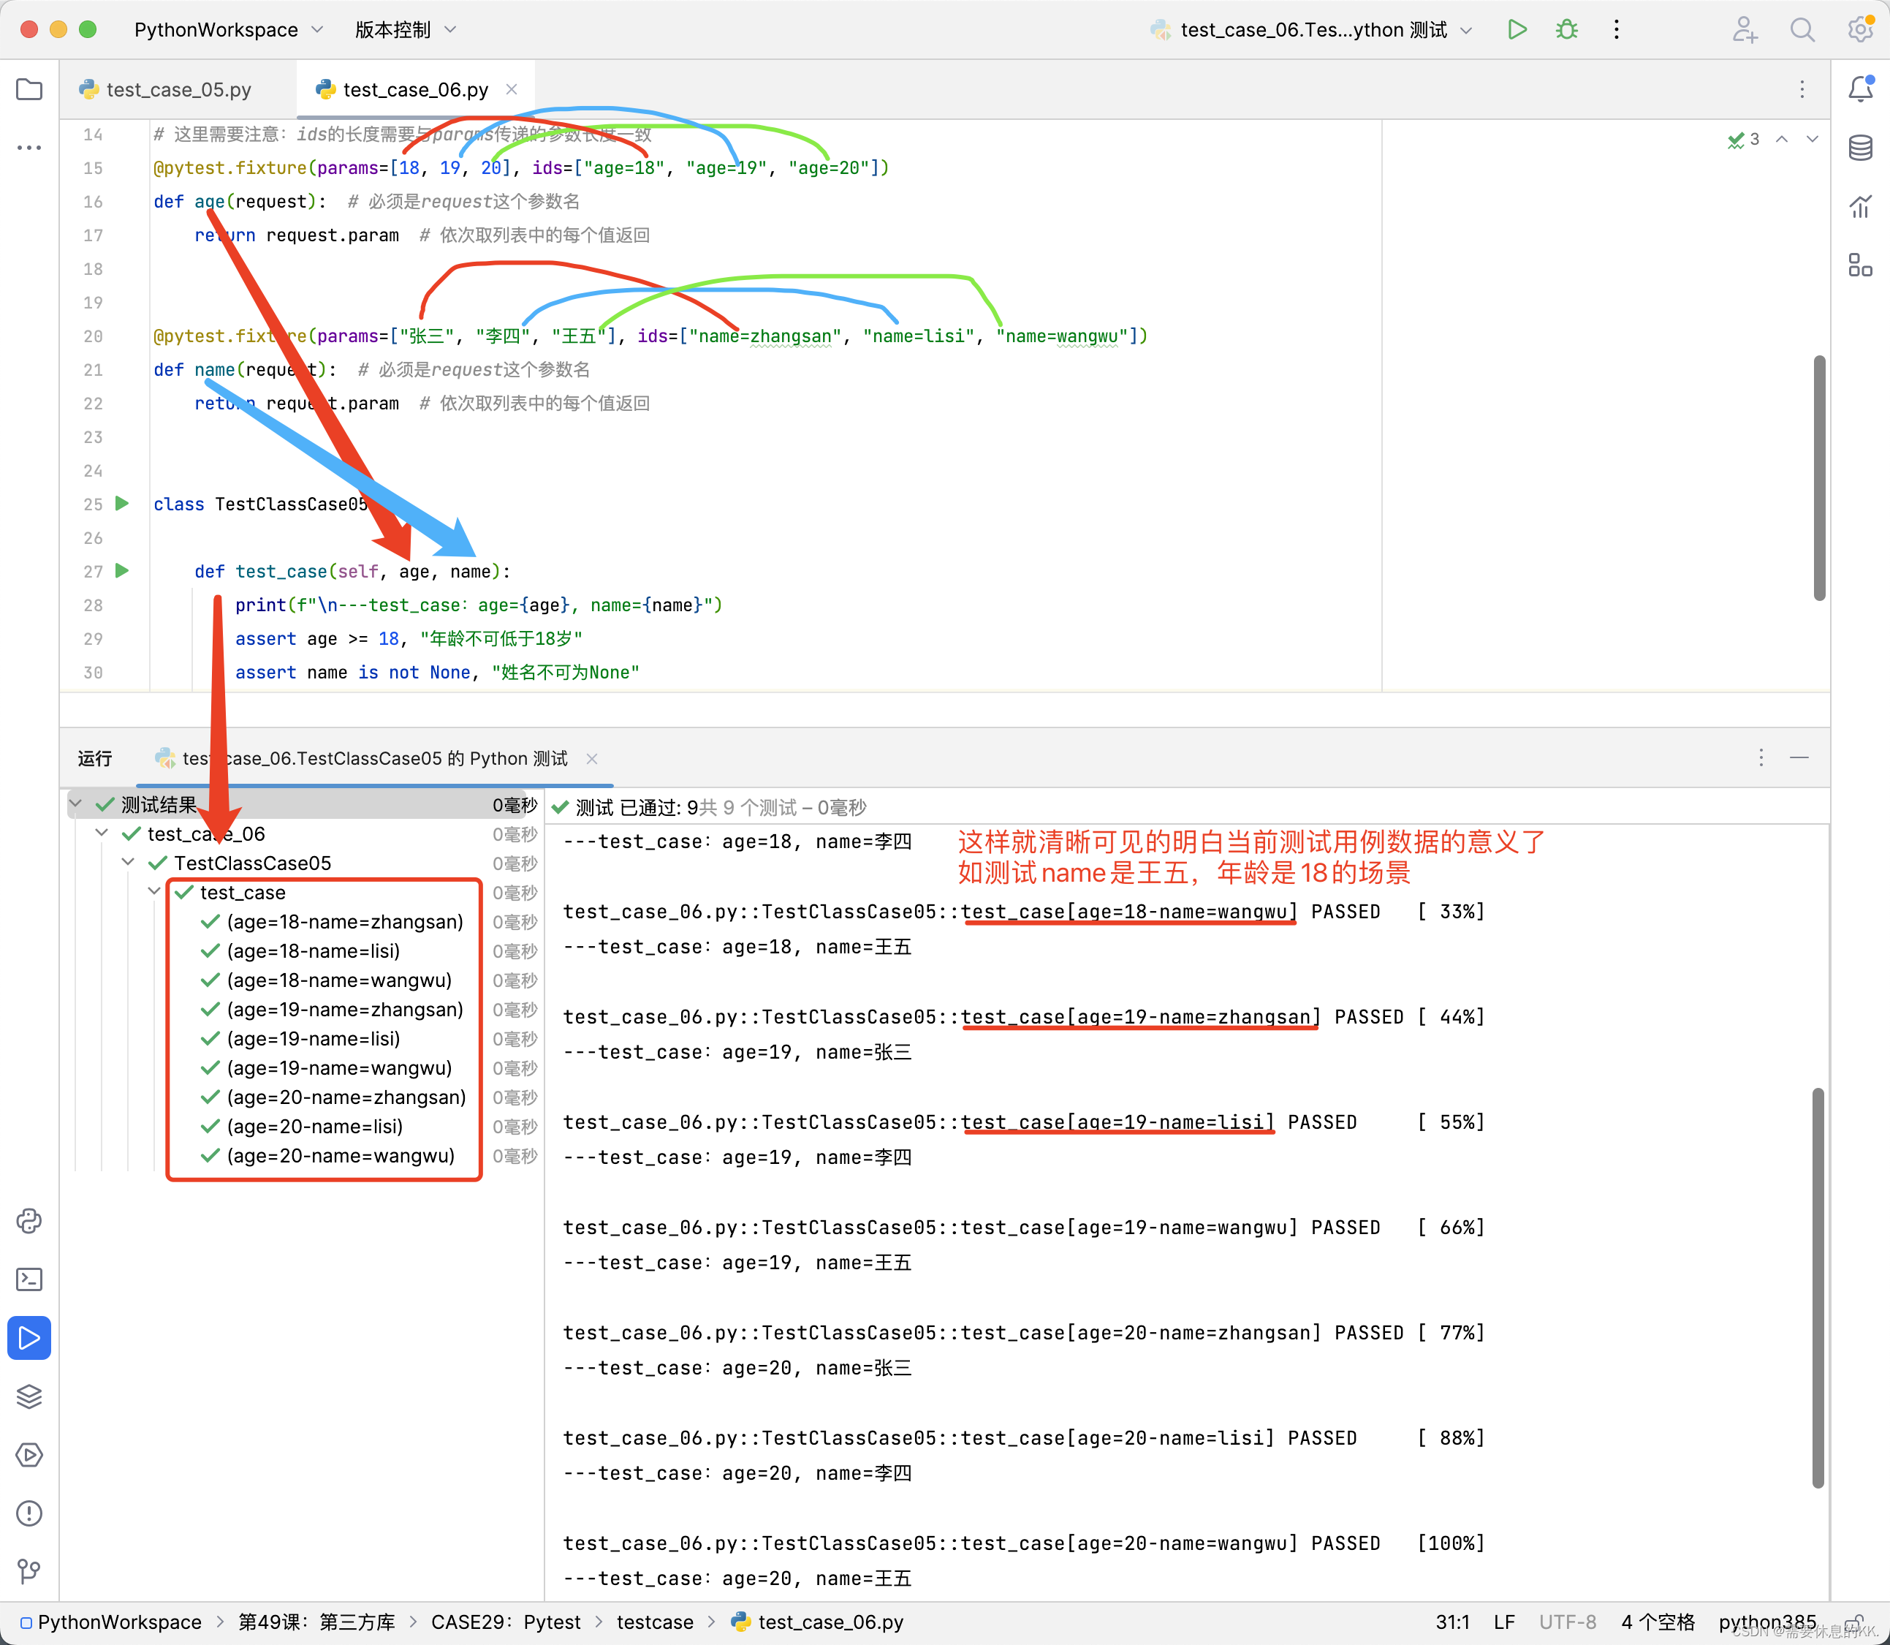Close the test_case_06.py editor tab
Viewport: 1890px width, 1645px height.
[x=512, y=89]
